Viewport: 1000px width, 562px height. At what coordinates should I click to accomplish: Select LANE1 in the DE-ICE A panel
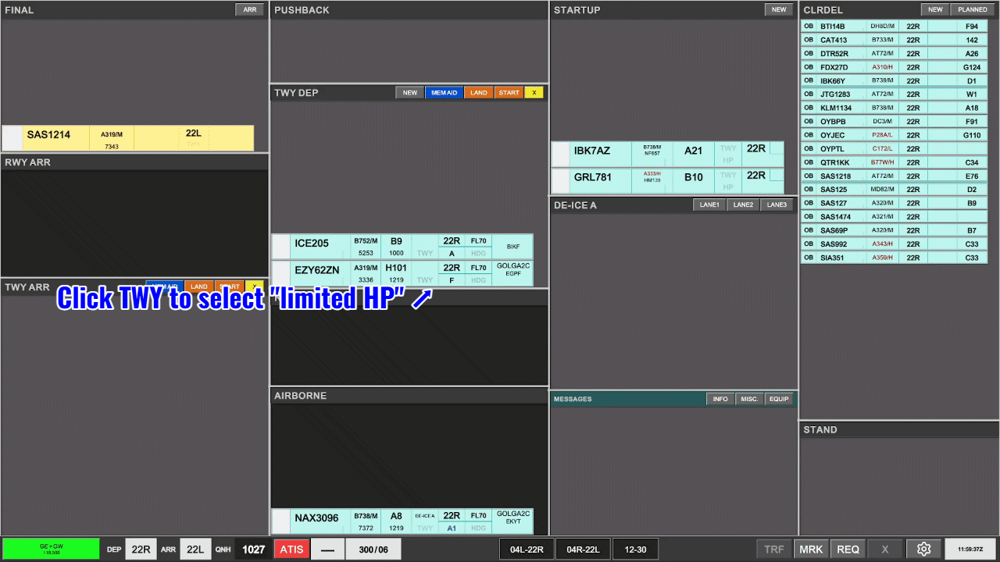pyautogui.click(x=709, y=205)
